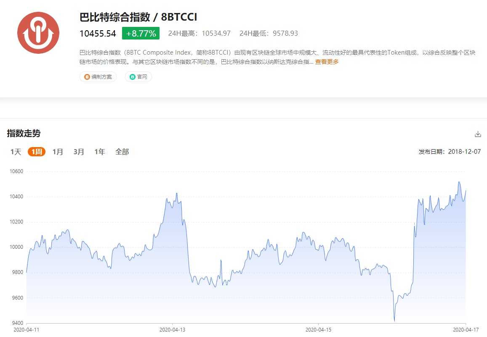Show 全部 range on chart
The image size is (487, 337).
(122, 152)
